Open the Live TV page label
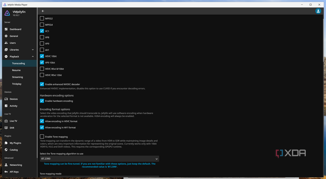Image resolution: width=326 pixels, height=179 pixels. tap(13, 121)
